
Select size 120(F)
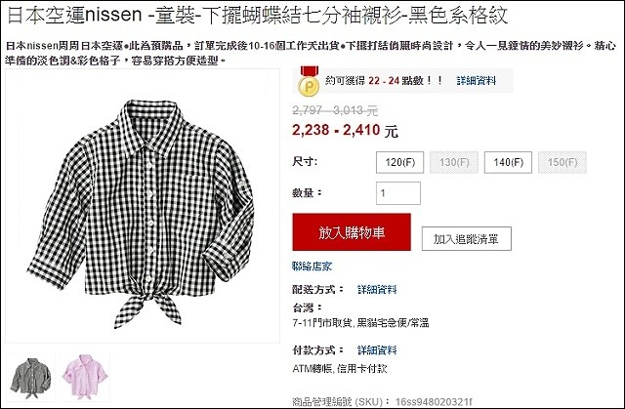pyautogui.click(x=399, y=162)
